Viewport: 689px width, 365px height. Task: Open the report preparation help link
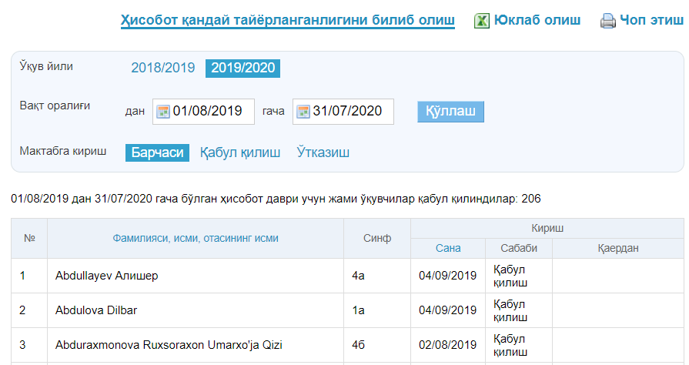(x=287, y=21)
